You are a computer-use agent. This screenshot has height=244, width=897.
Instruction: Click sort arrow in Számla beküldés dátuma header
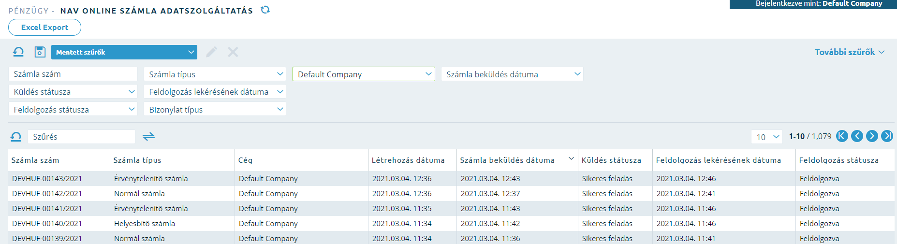(x=571, y=158)
